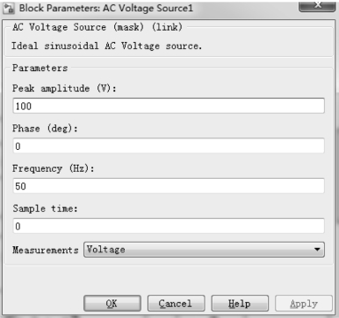The image size is (339, 318).
Task: Click the Measurements label text
Action: click(46, 250)
